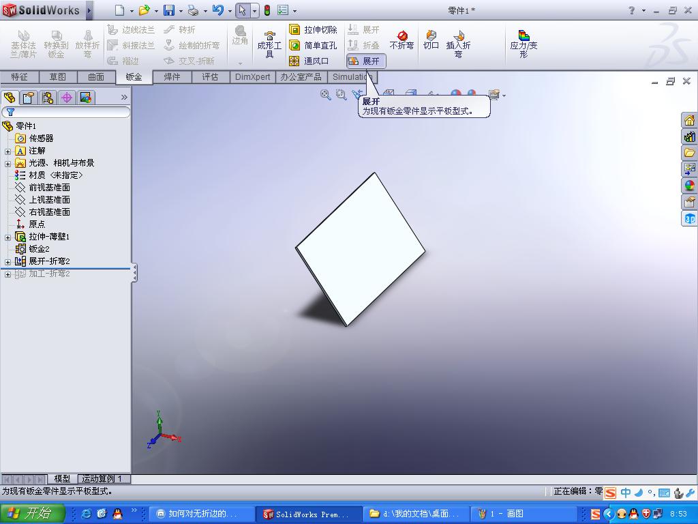
Task: Open the Options dropdown arrow
Action: [294, 11]
